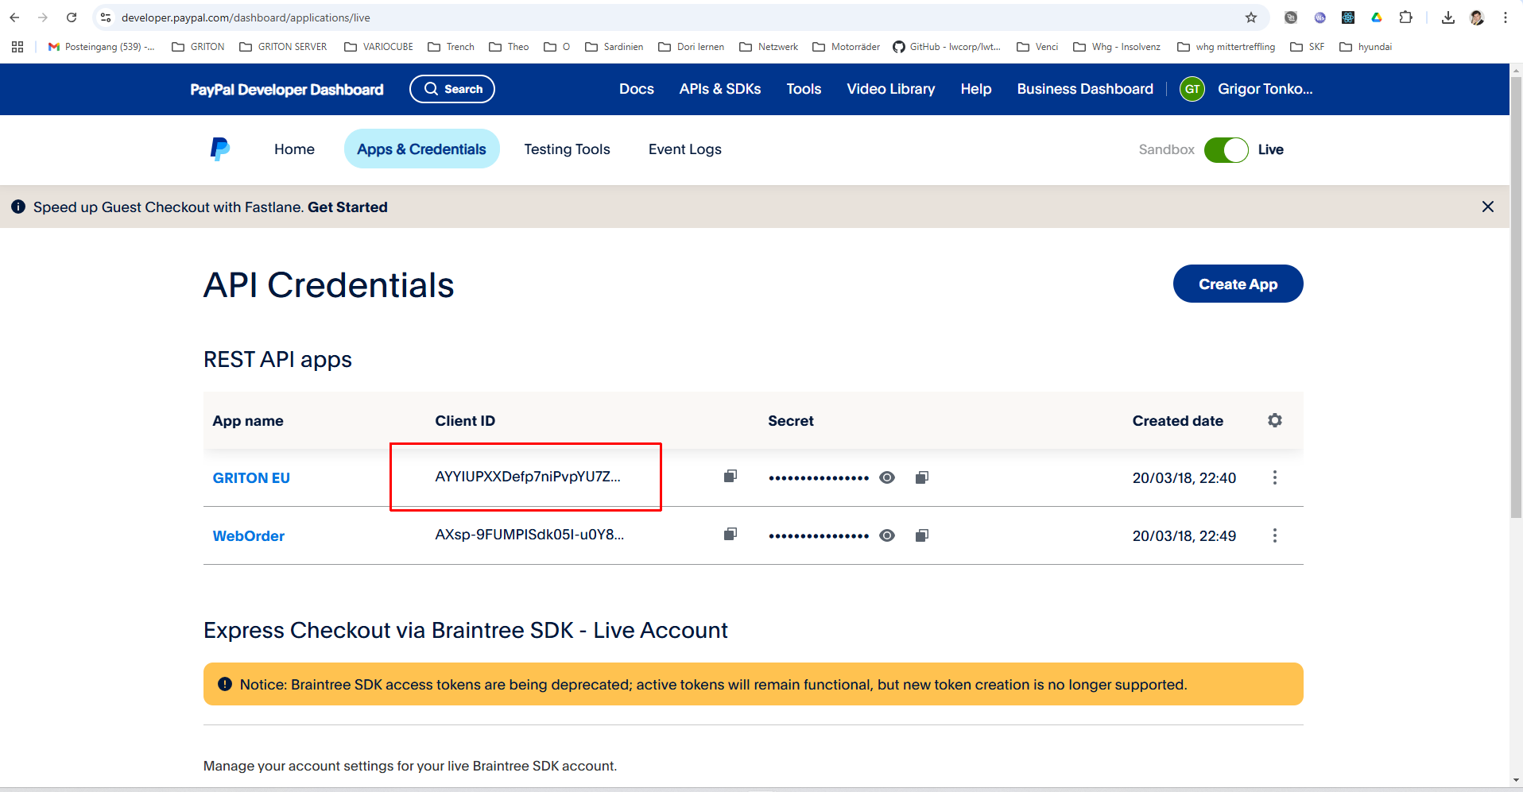
Task: Copy the GRITON EU Client ID
Action: point(730,476)
